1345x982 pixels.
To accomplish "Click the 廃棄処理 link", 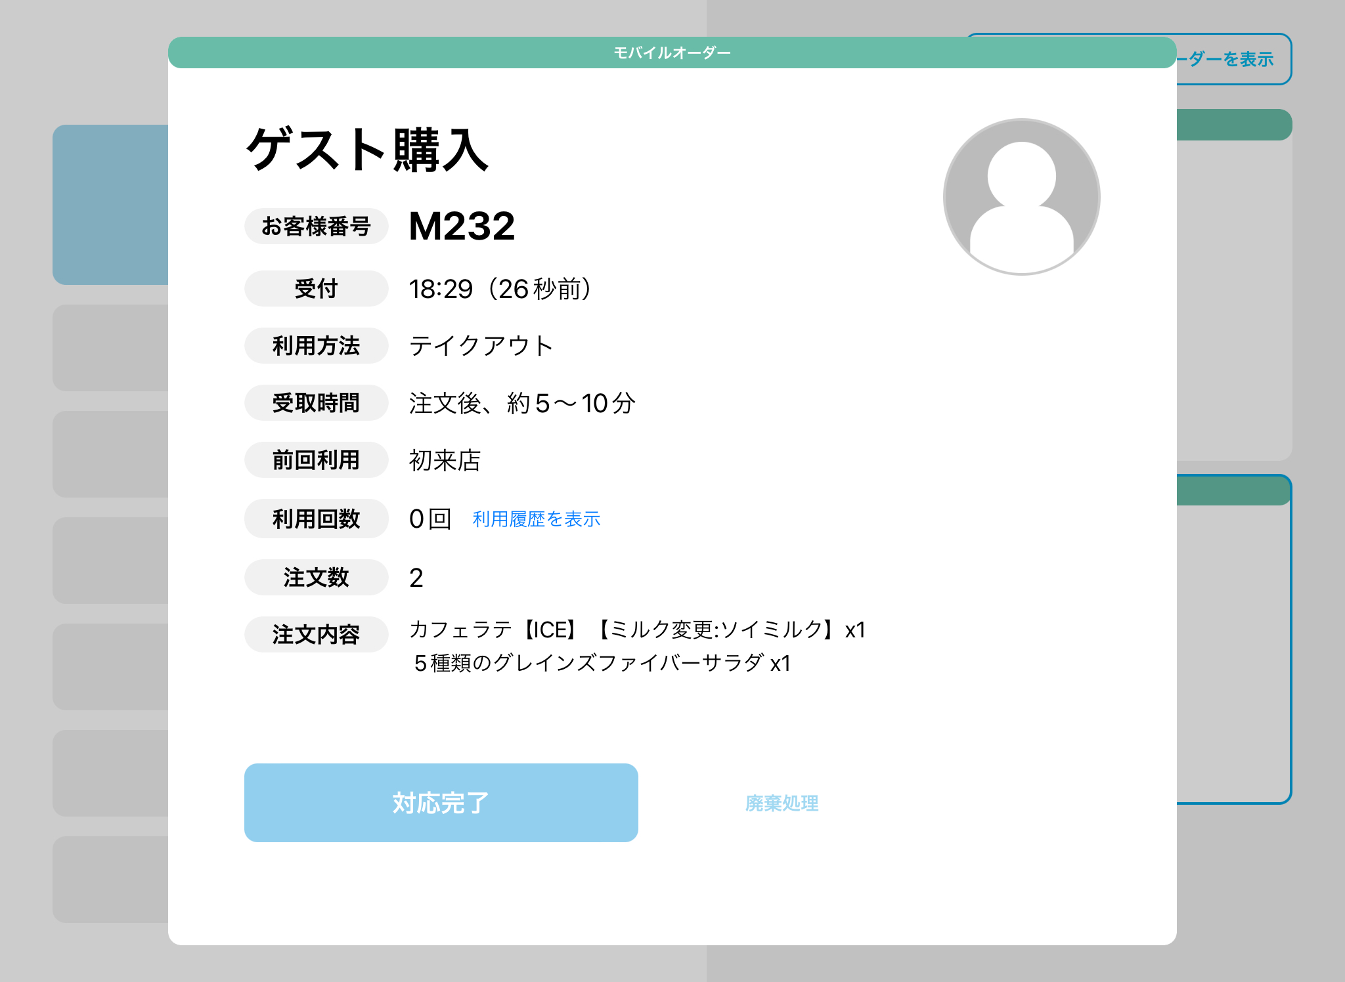I will pyautogui.click(x=782, y=803).
